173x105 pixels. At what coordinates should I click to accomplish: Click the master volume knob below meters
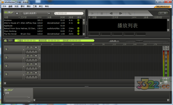(166, 82)
